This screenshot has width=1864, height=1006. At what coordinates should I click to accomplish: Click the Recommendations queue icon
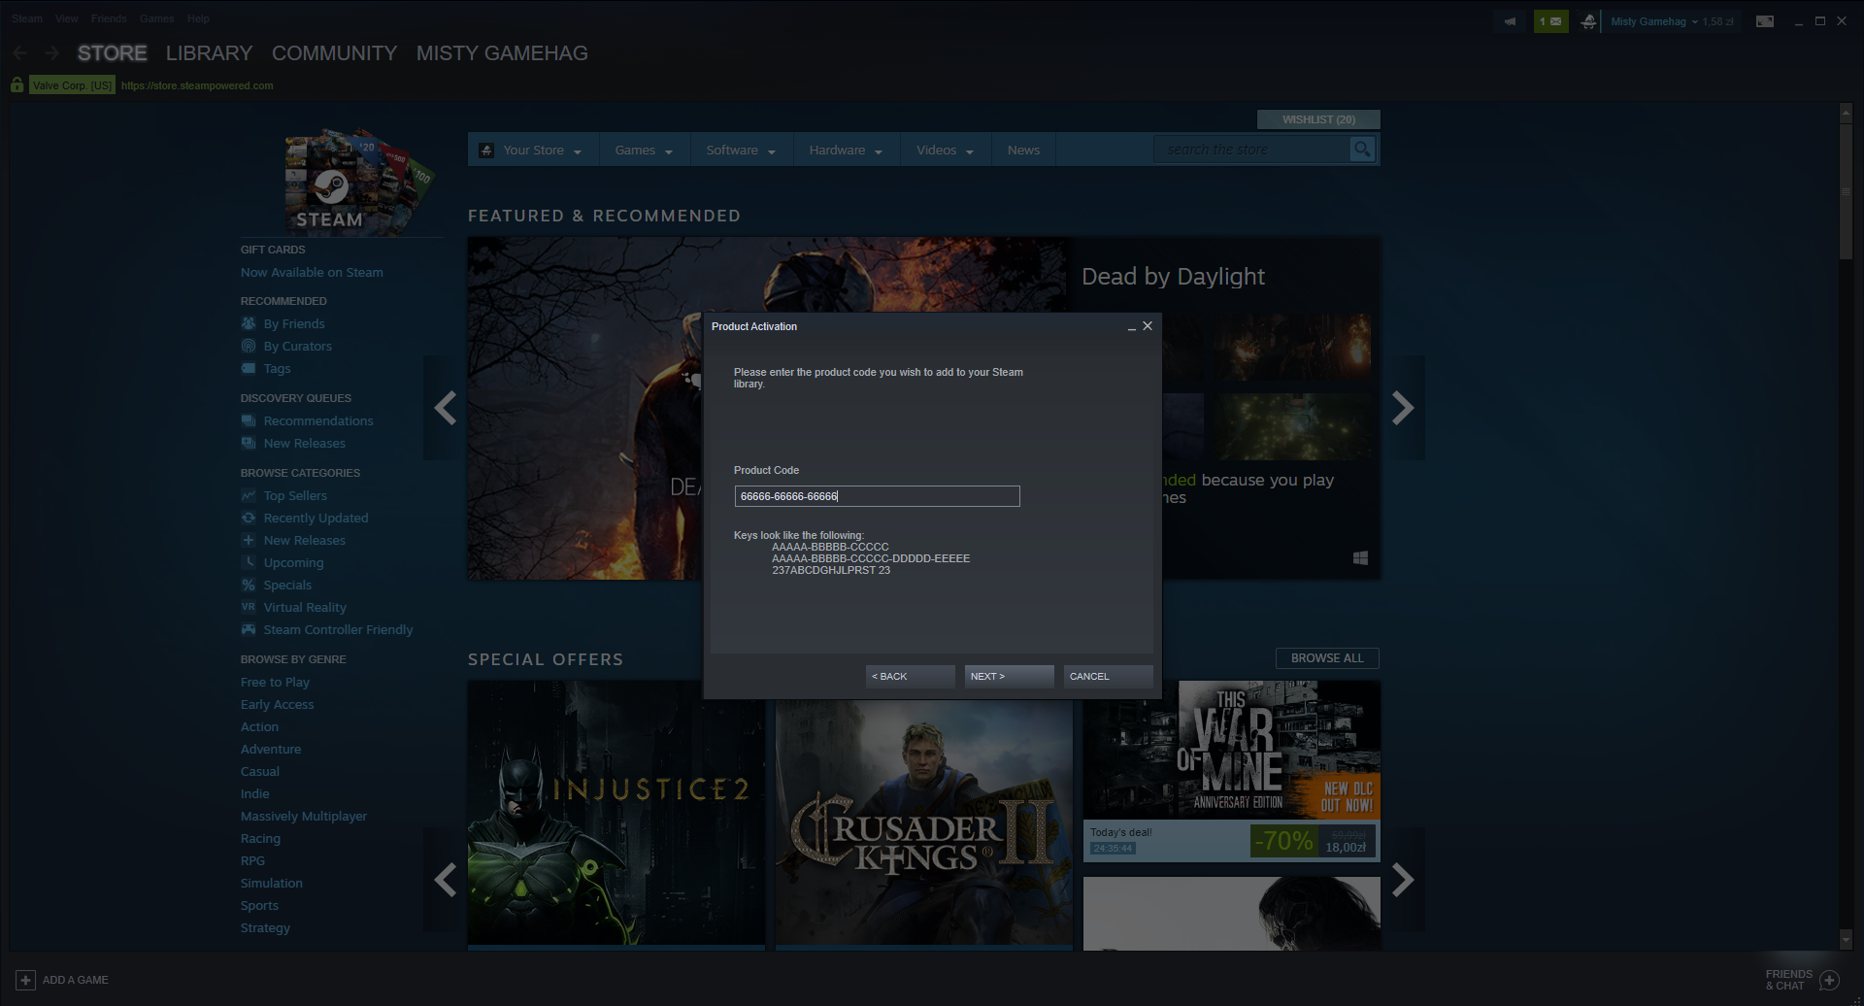249,420
